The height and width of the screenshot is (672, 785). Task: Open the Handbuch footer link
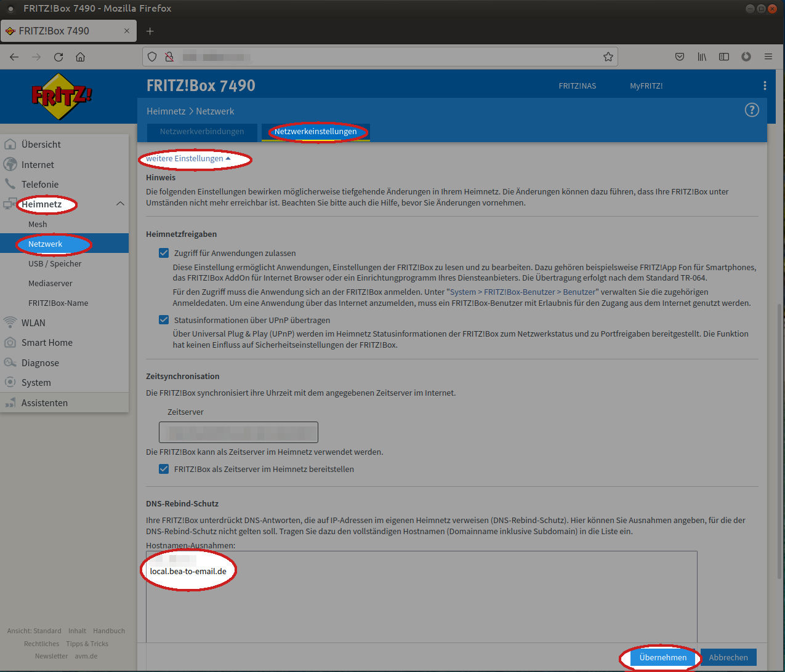pos(109,631)
